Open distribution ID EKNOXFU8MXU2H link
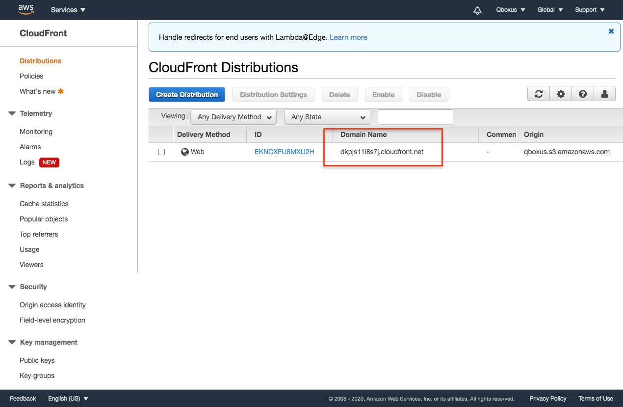The width and height of the screenshot is (623, 407). point(284,152)
